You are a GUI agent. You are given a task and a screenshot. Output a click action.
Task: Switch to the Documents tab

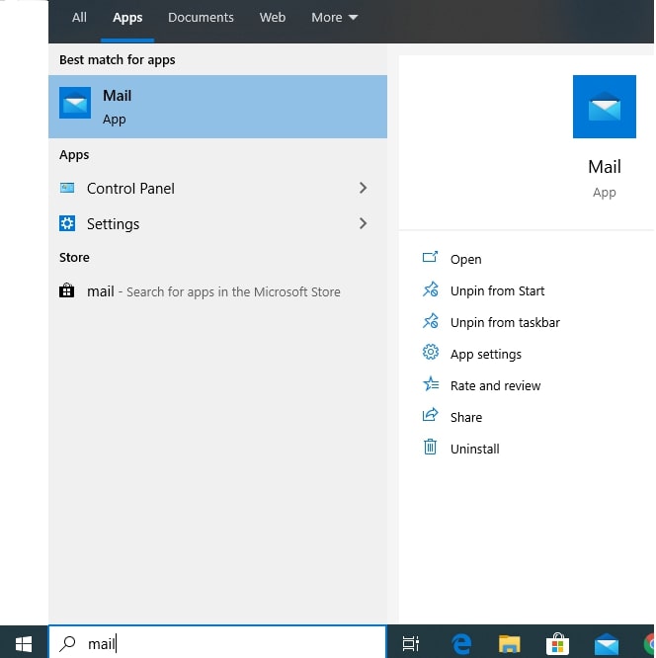pyautogui.click(x=202, y=18)
